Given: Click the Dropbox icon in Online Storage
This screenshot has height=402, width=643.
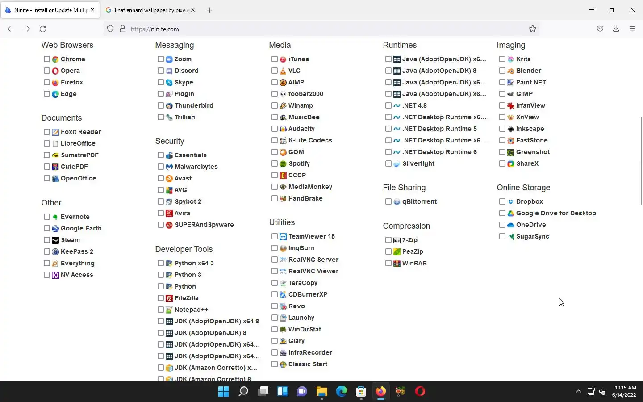Looking at the screenshot, I should pyautogui.click(x=511, y=201).
